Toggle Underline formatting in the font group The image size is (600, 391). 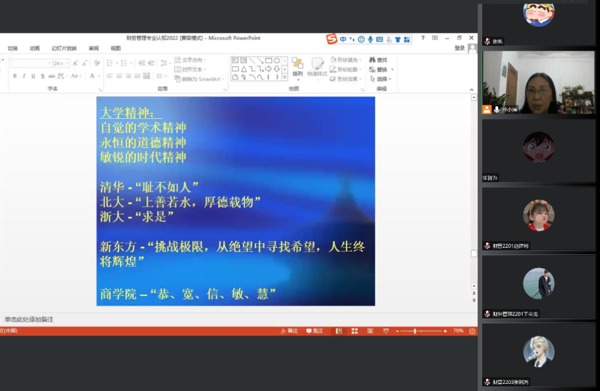point(33,76)
